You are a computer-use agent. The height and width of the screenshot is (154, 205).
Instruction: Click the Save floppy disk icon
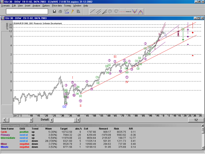coord(55,12)
